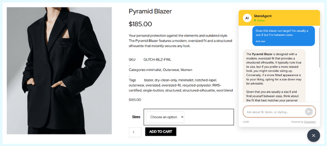Screen dimensions: 327x146
Task: Click the AI avatar in chat header
Action: pyautogui.click(x=247, y=18)
